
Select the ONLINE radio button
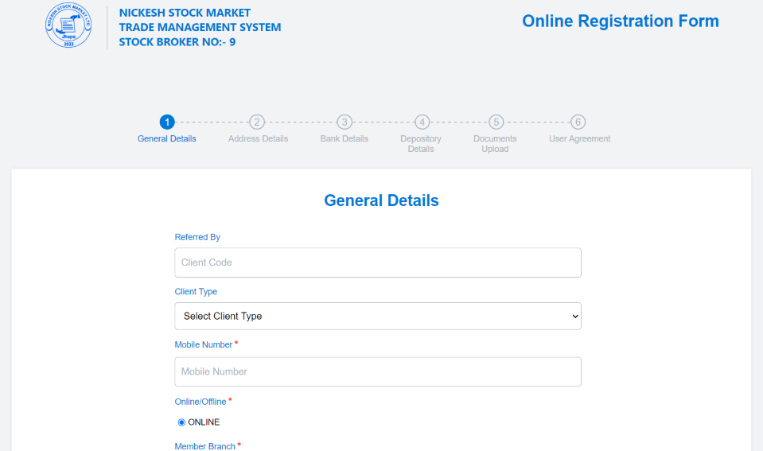[181, 422]
